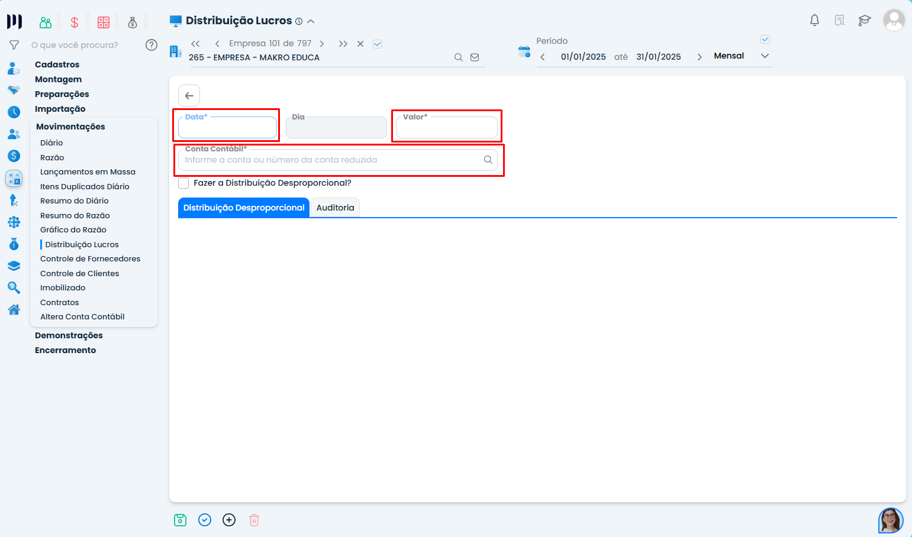Open Controle de Fornecedores link
This screenshot has width=912, height=537.
90,259
